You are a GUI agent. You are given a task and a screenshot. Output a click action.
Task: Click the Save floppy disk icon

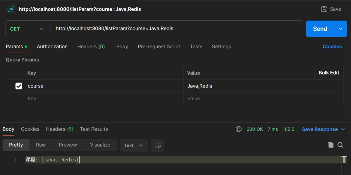coord(324,9)
